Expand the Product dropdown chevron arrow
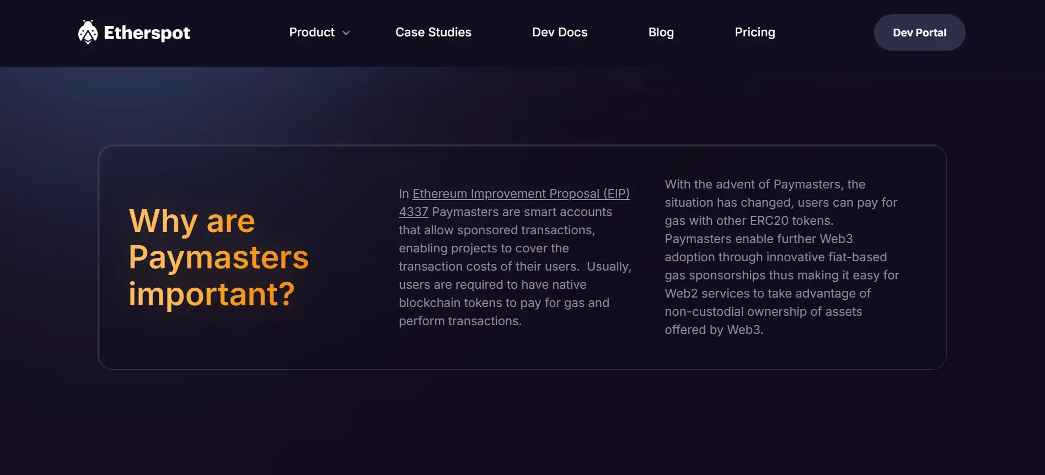 (346, 33)
